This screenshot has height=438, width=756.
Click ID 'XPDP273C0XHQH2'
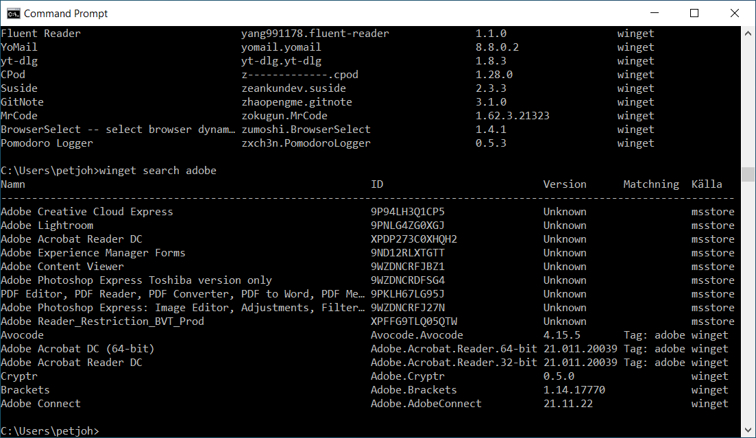414,239
